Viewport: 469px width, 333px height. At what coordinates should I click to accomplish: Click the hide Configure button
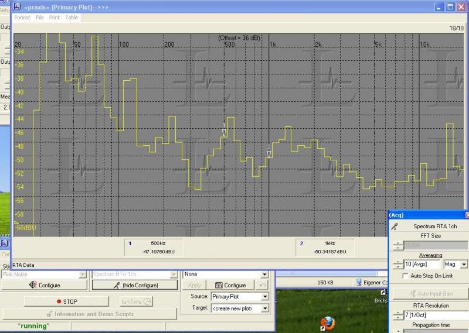pyautogui.click(x=134, y=285)
